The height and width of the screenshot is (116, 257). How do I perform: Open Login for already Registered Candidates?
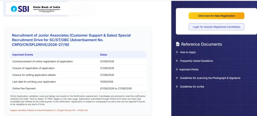[x=216, y=27]
